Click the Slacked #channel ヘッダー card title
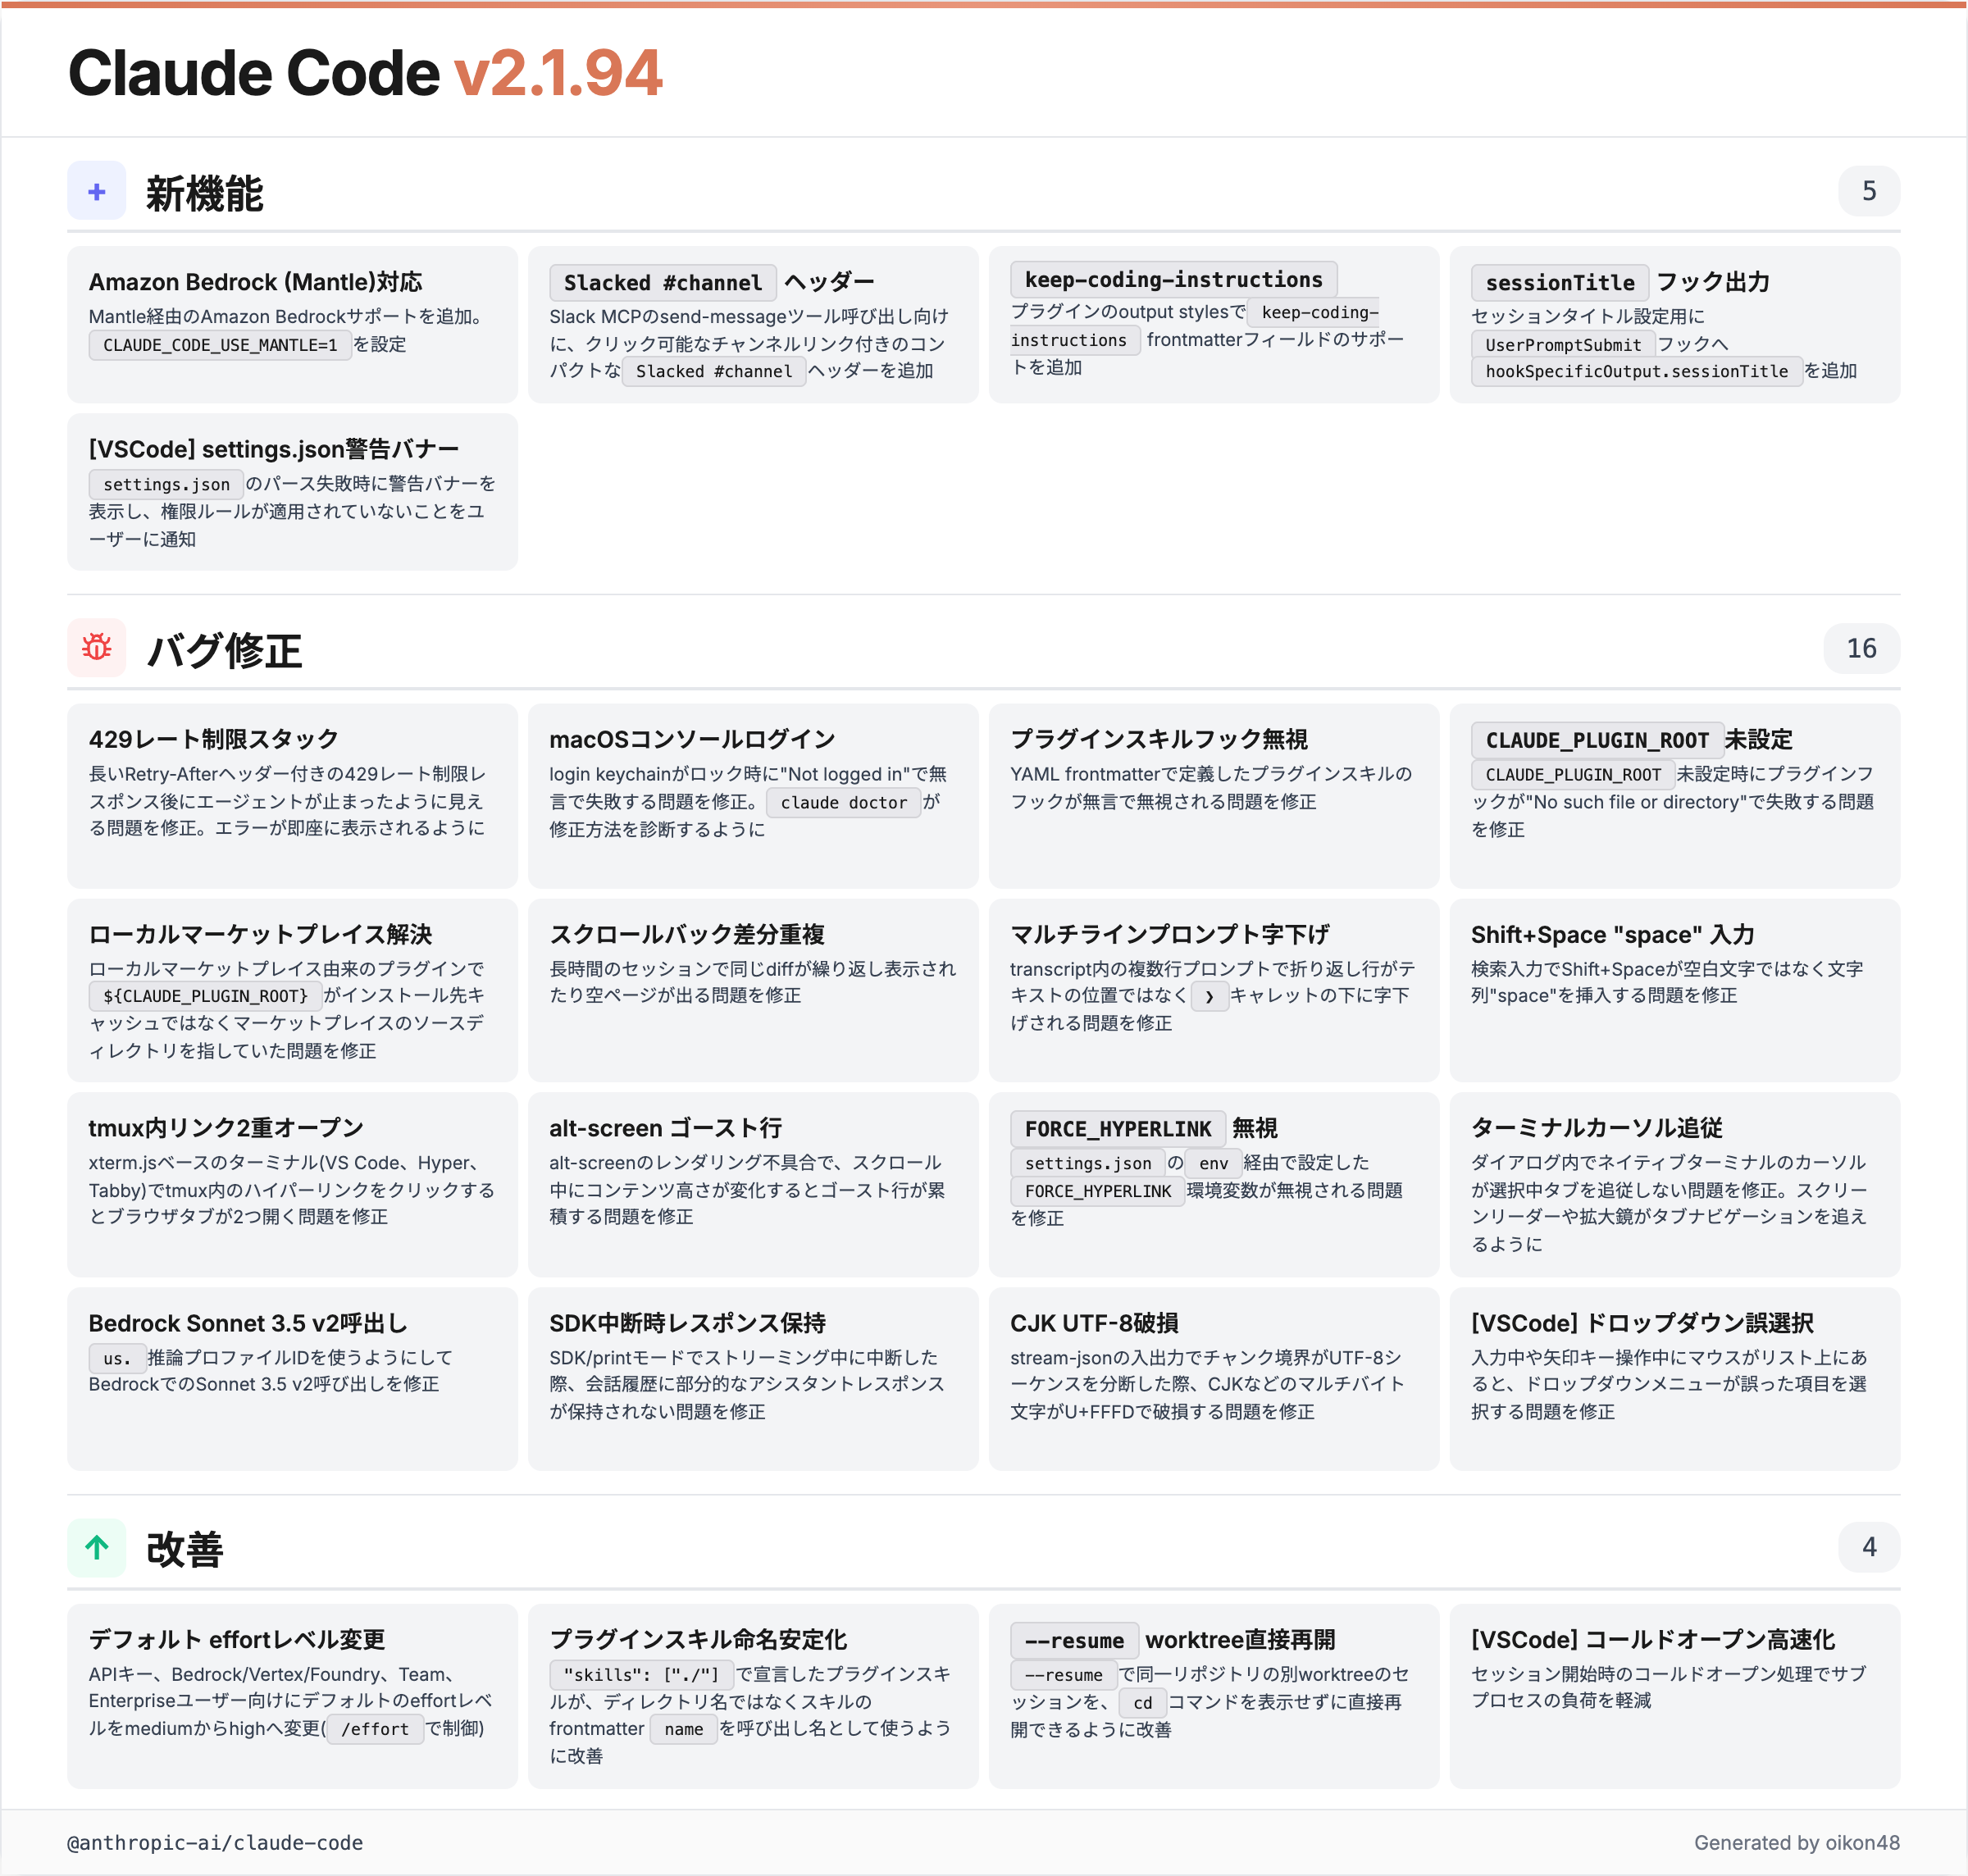This screenshot has height=1876, width=1968. point(711,282)
